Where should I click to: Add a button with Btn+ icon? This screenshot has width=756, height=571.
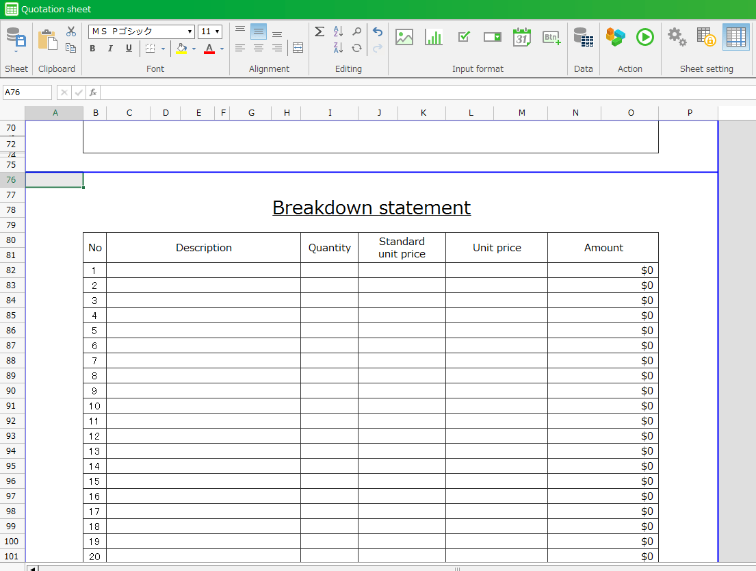pos(551,38)
